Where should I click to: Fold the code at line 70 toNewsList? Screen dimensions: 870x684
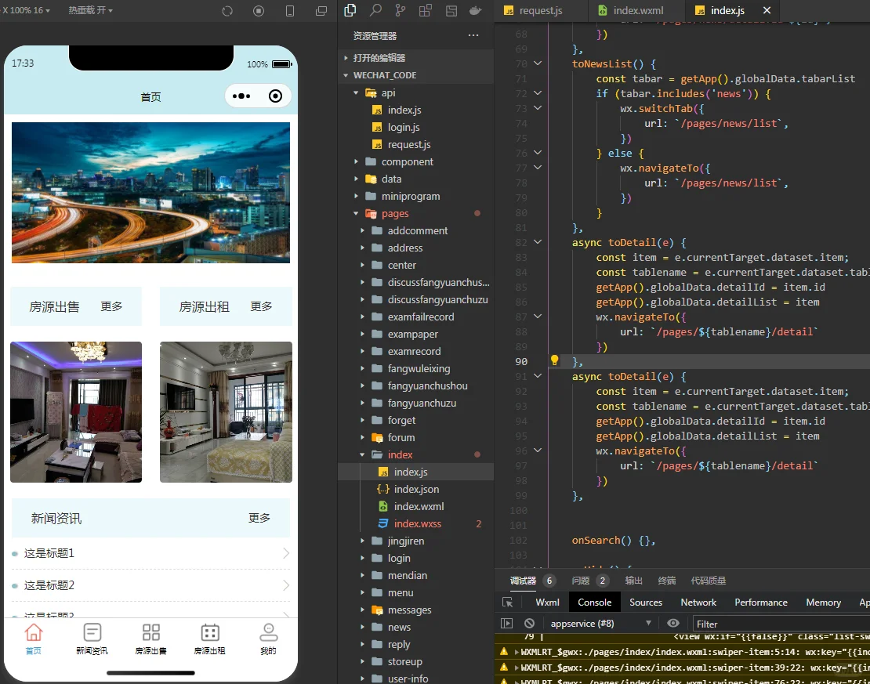(538, 63)
